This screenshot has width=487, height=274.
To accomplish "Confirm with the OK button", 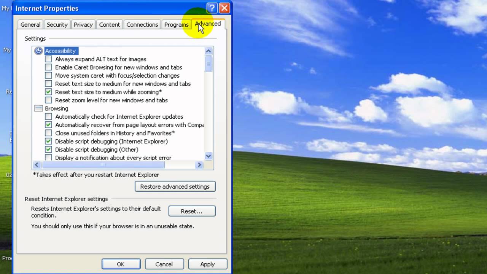I will coord(121,264).
